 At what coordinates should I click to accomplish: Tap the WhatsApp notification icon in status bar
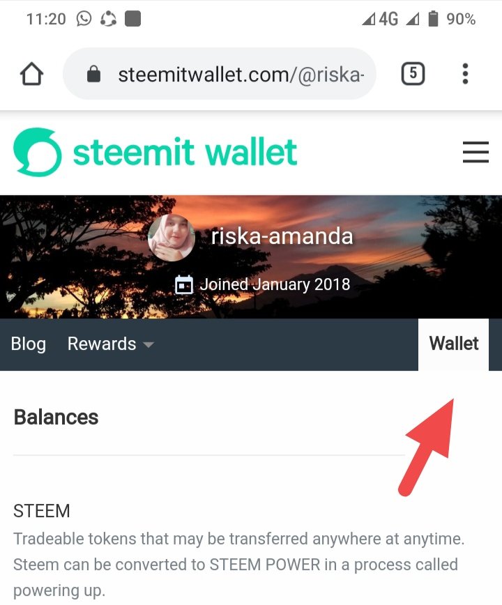84,19
